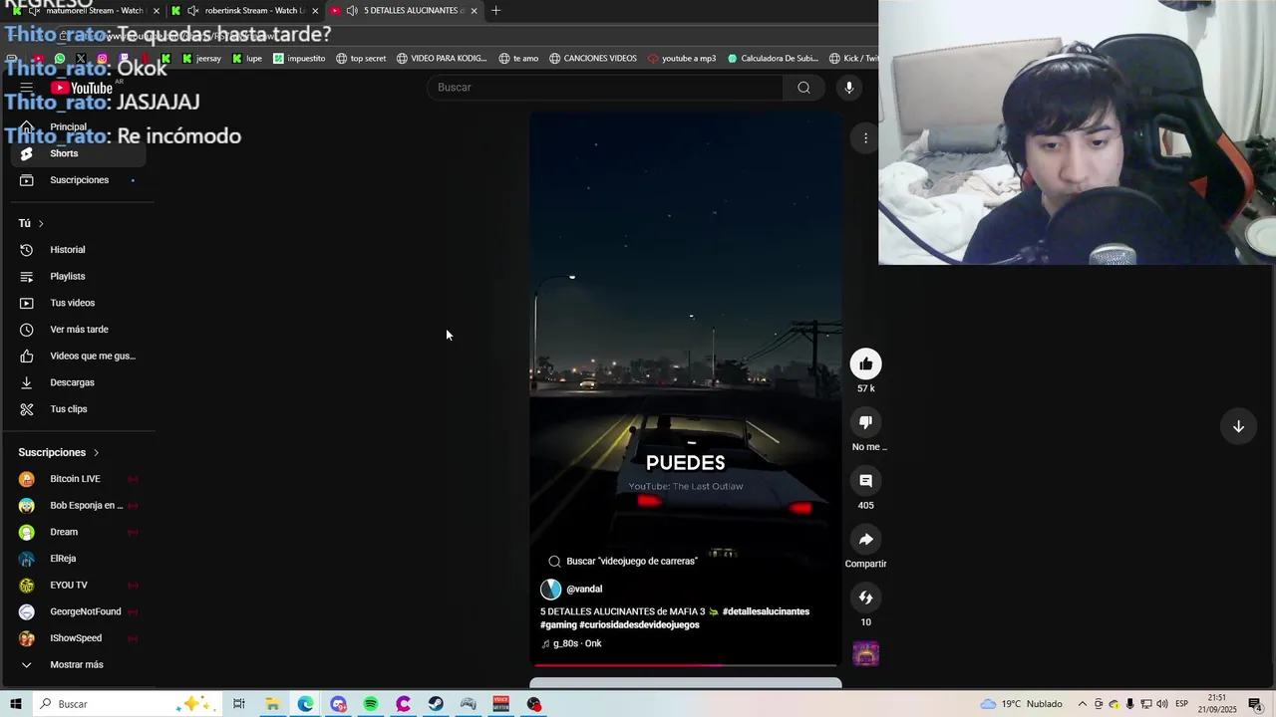
Task: Seek on the short's red progress bar
Action: [685, 665]
